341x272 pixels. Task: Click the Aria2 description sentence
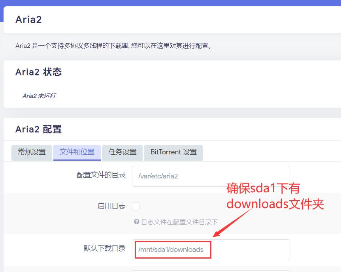pyautogui.click(x=113, y=46)
